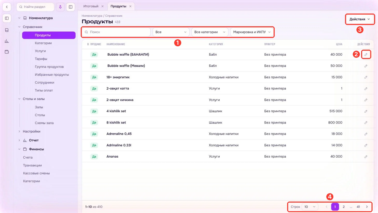Close the Итоговый tab

click(102, 6)
